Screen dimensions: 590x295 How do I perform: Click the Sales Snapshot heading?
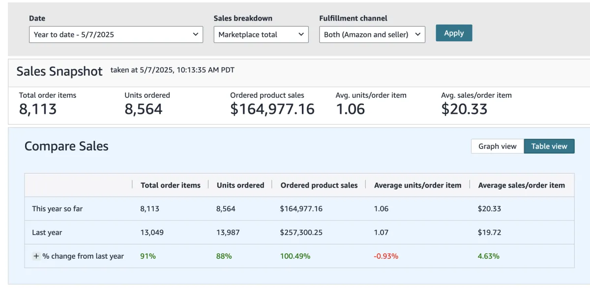(59, 71)
